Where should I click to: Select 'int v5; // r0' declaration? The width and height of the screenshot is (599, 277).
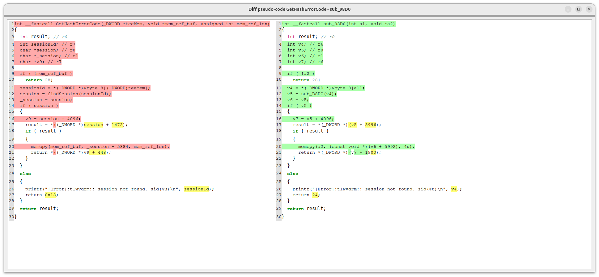coord(305,50)
